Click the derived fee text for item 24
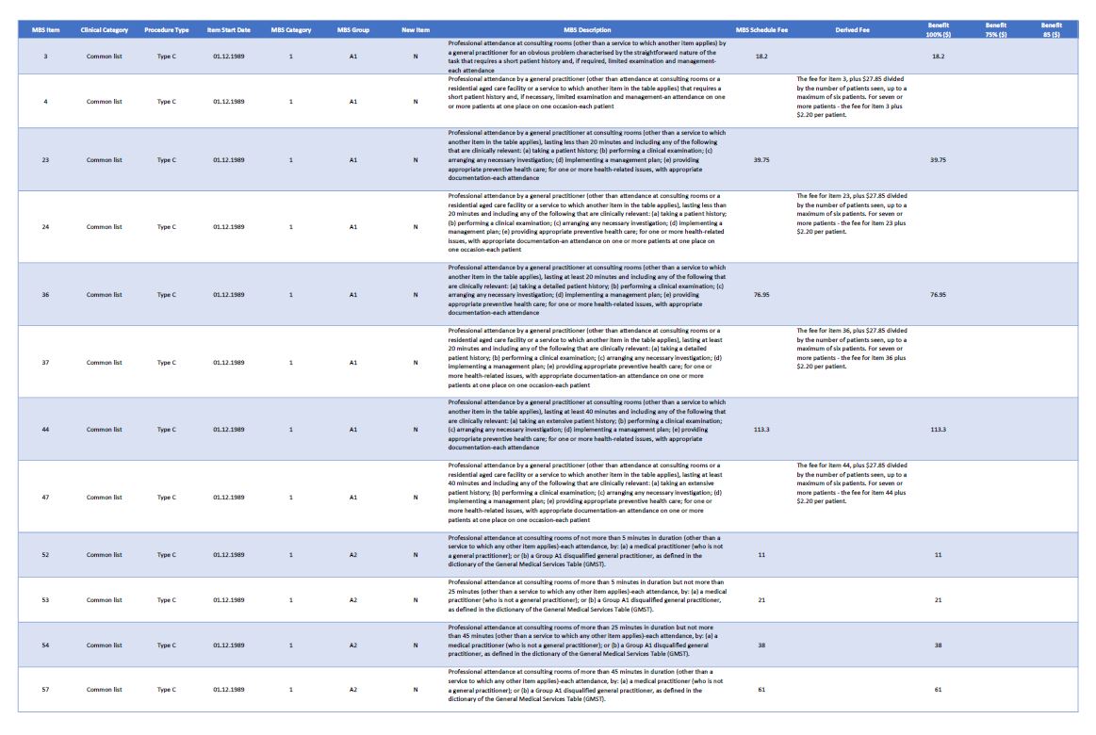 click(x=851, y=214)
